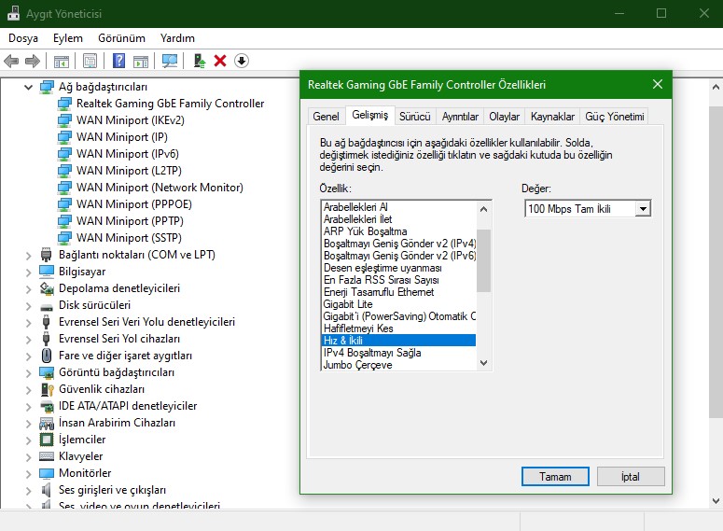Click the red X uninstall device icon
The width and height of the screenshot is (723, 531).
pyautogui.click(x=220, y=61)
